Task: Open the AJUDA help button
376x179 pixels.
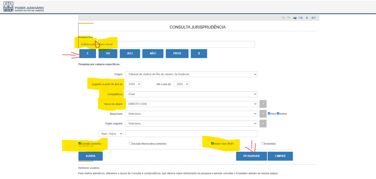Action: (90, 156)
